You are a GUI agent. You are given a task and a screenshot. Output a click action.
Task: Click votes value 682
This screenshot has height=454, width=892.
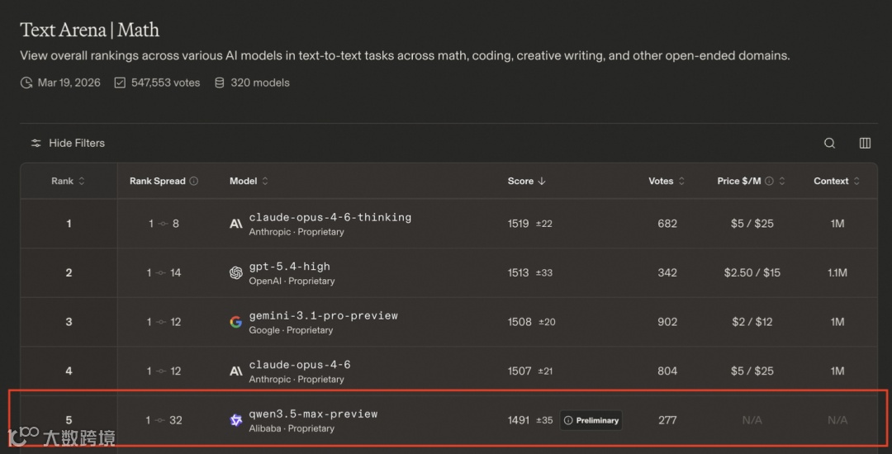click(667, 224)
